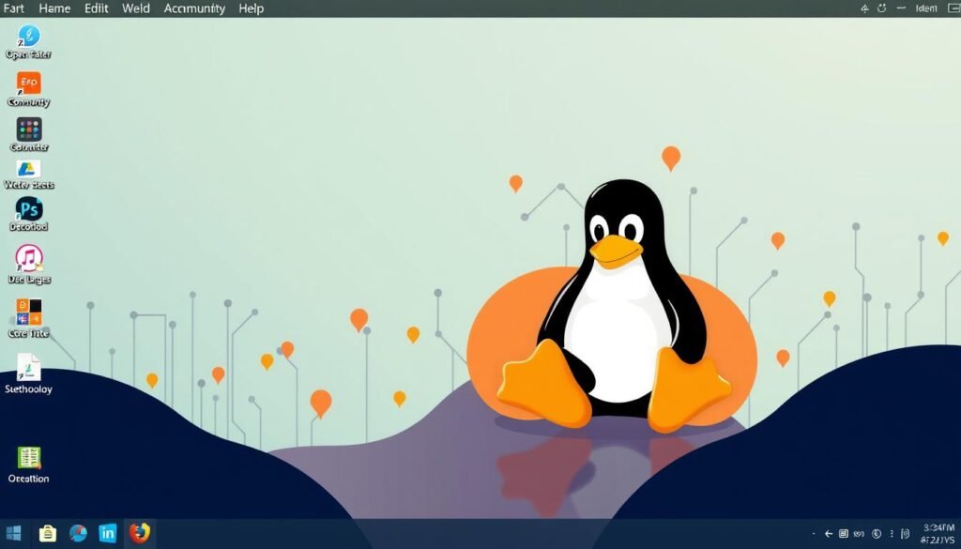The height and width of the screenshot is (549, 961).
Task: Open the Firefox taskbar icon
Action: 139,532
